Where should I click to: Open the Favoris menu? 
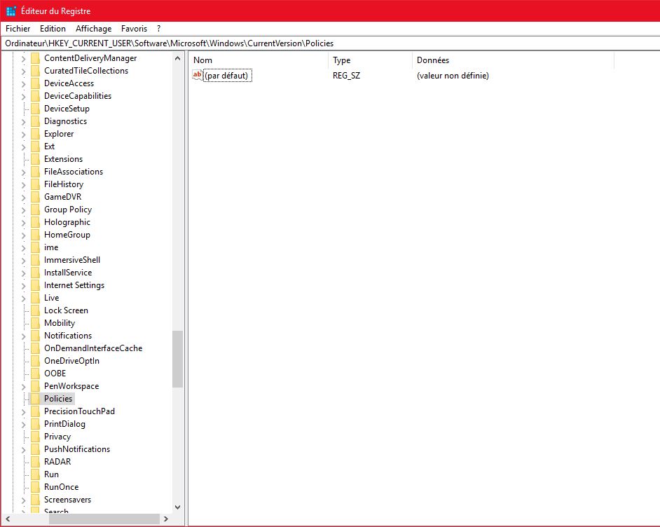[x=134, y=29]
